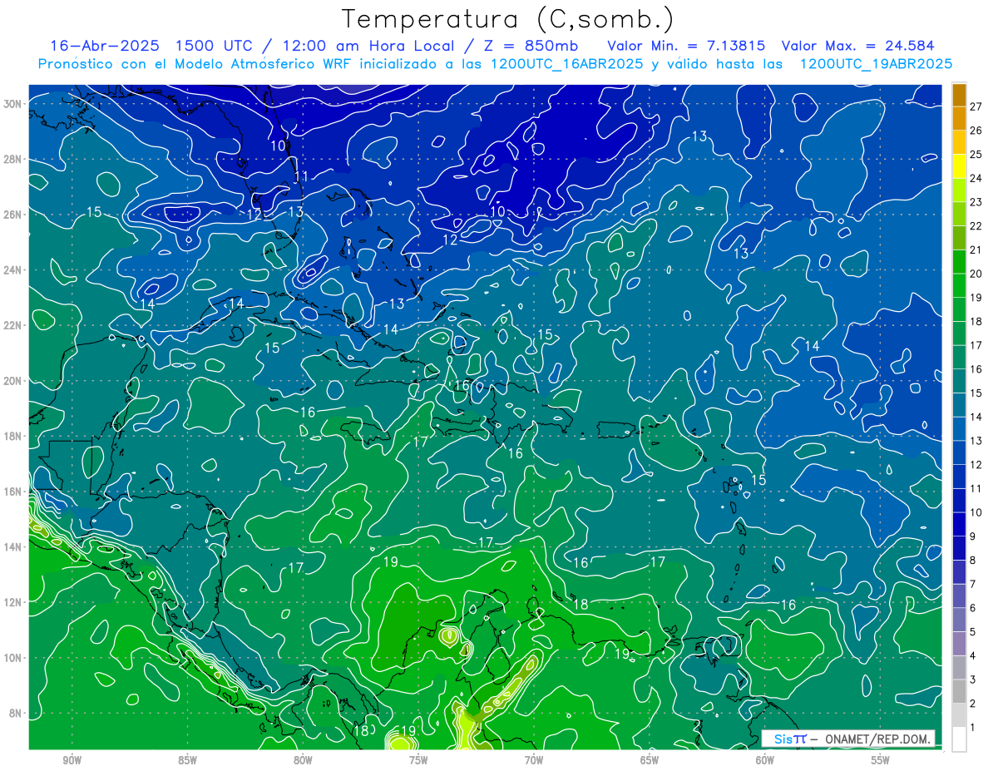Image resolution: width=998 pixels, height=771 pixels.
Task: Click the longitude label "90W"
Action: tap(72, 760)
